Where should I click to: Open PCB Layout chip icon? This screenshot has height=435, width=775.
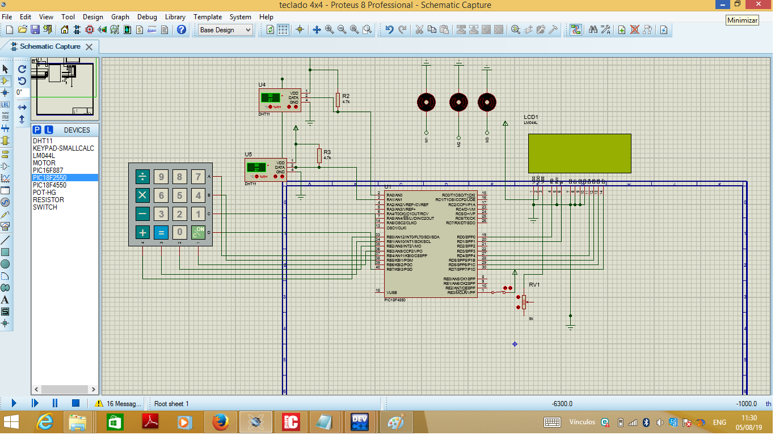click(x=90, y=29)
